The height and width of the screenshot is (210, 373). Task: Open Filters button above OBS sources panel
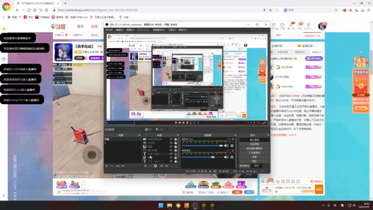click(x=160, y=130)
